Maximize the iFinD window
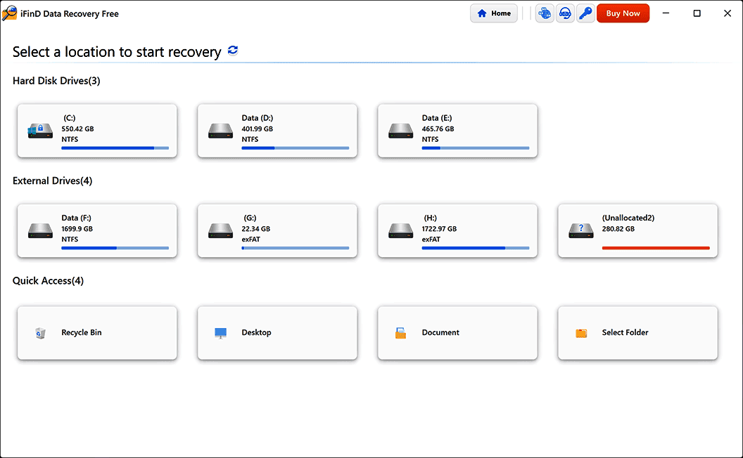This screenshot has width=743, height=458. [x=697, y=13]
